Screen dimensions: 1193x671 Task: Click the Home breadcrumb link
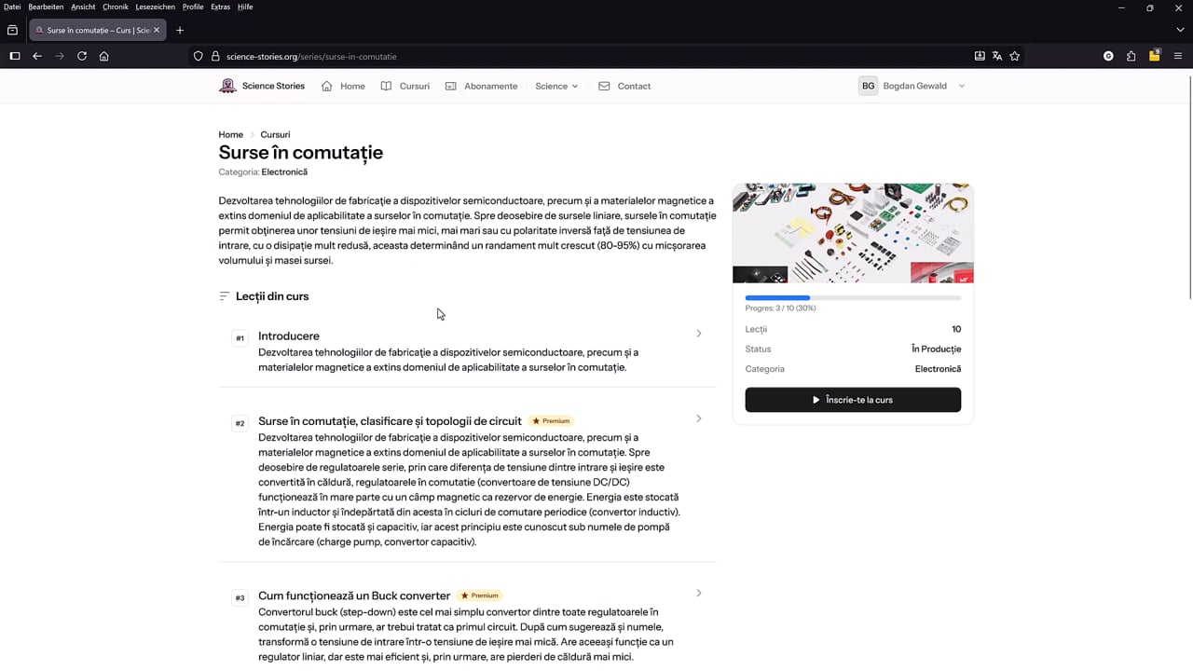click(230, 134)
